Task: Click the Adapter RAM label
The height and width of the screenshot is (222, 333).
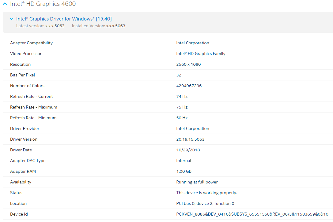Action: [x=23, y=171]
